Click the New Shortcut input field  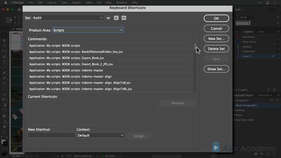(x=51, y=135)
